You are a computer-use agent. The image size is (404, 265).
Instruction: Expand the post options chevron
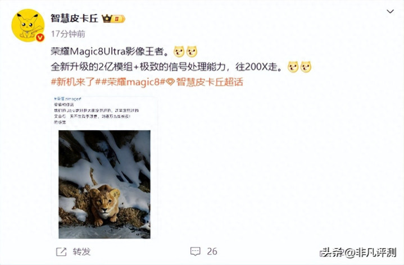[391, 11]
